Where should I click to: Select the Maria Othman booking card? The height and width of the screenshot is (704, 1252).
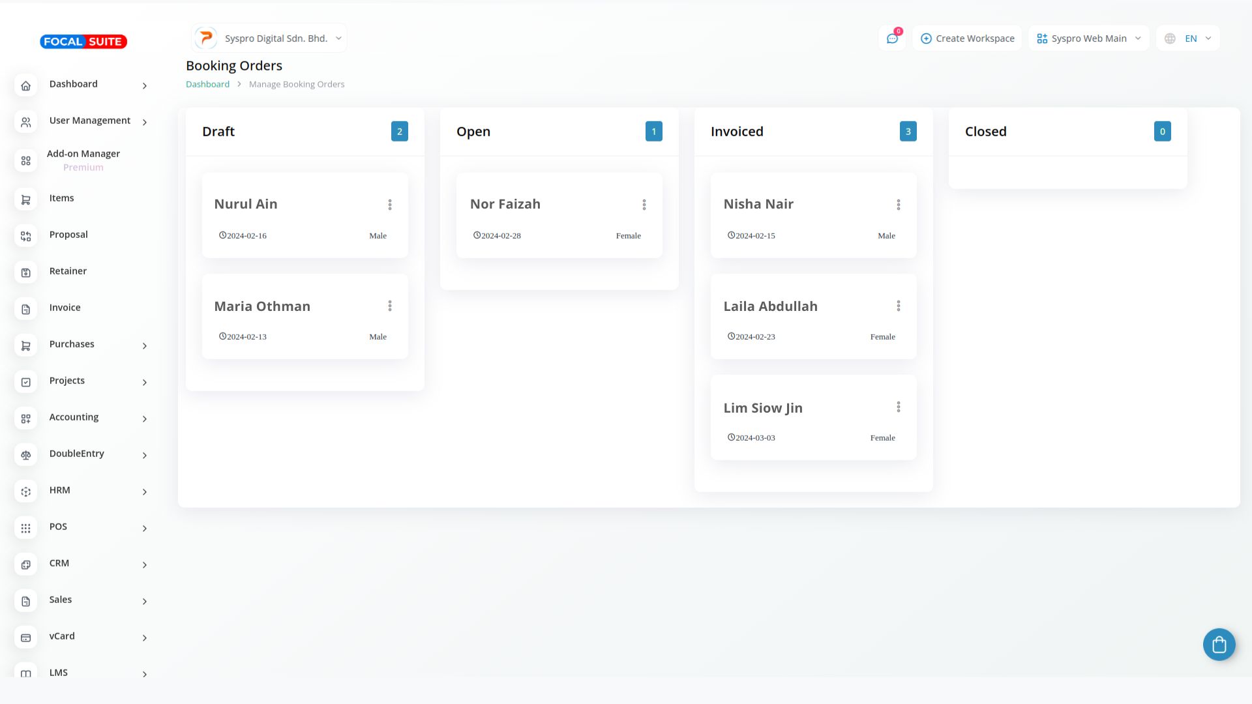click(x=262, y=306)
